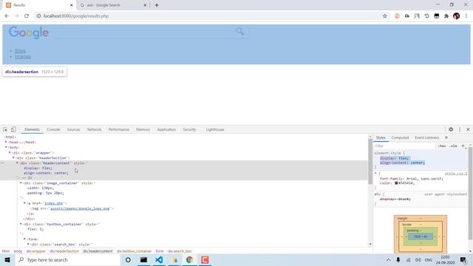Expand more sidebar tabs with the chevron
473x266 pixels.
[x=446, y=137]
